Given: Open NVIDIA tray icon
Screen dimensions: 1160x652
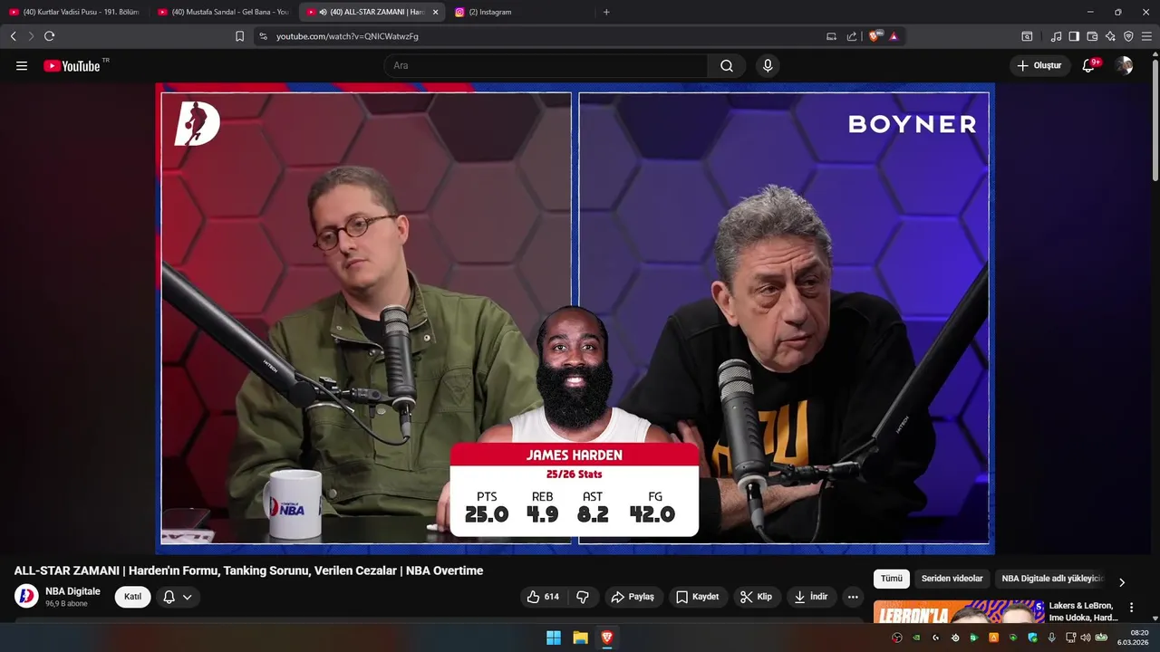Looking at the screenshot, I should [x=916, y=638].
